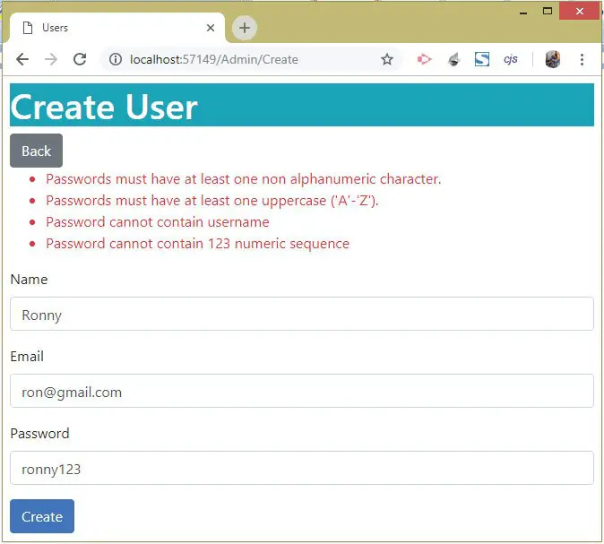Click the browser back arrow
This screenshot has height=544, width=604.
22,59
